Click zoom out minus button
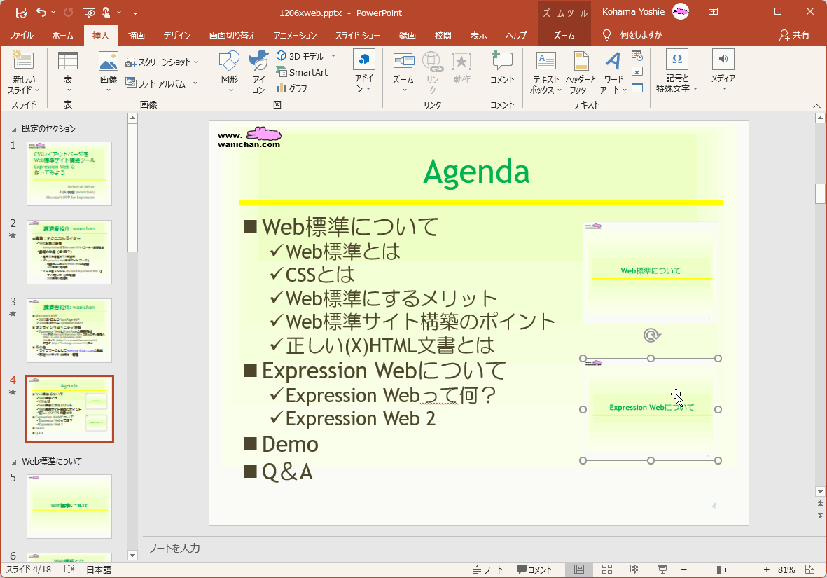This screenshot has height=578, width=827. 684,570
